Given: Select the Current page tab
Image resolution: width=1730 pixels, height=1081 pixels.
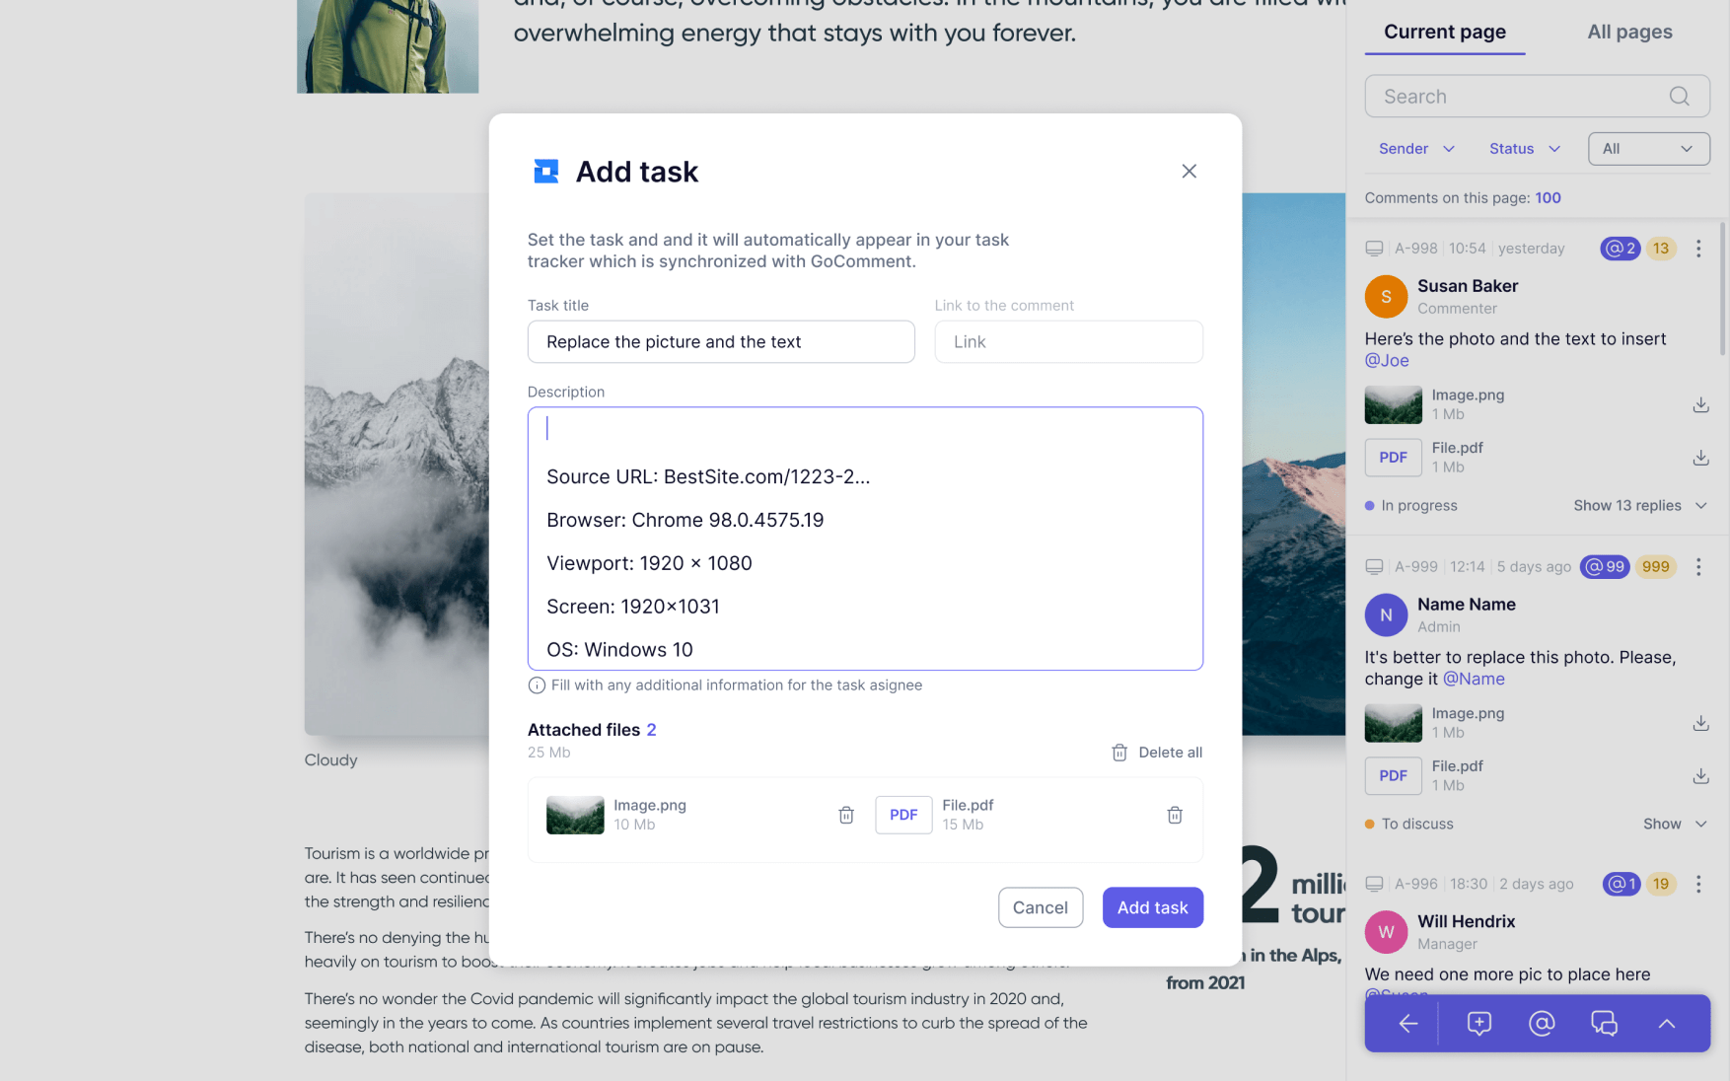Looking at the screenshot, I should 1444,32.
